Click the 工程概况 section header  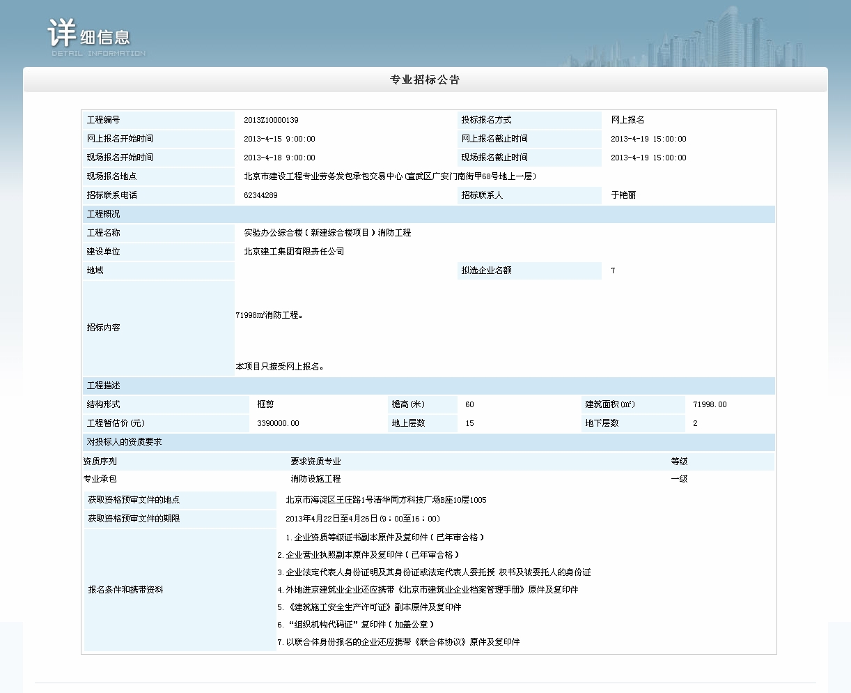[103, 214]
